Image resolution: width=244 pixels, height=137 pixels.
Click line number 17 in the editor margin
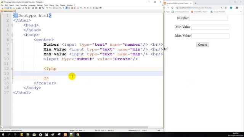tap(6, 92)
